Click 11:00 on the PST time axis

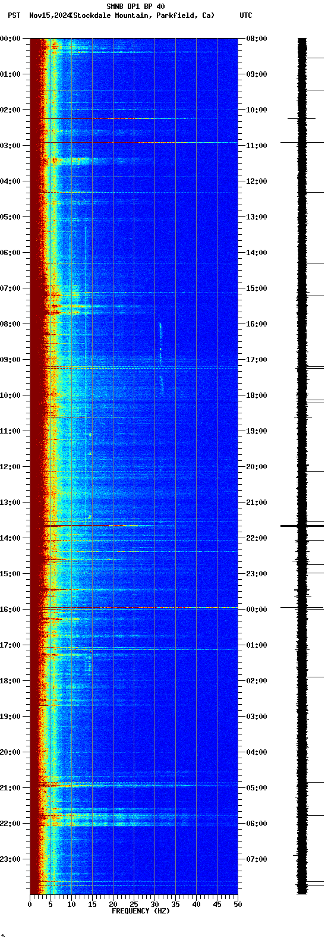click(10, 431)
